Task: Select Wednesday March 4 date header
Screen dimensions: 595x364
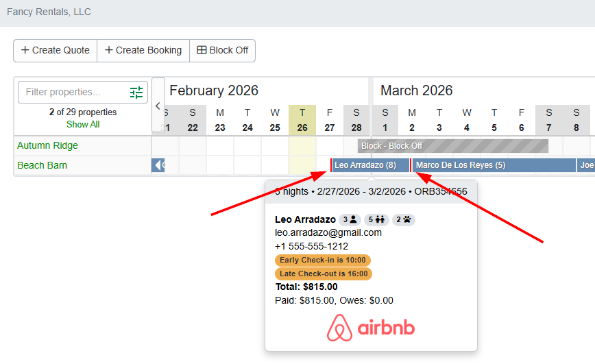Action: [467, 120]
